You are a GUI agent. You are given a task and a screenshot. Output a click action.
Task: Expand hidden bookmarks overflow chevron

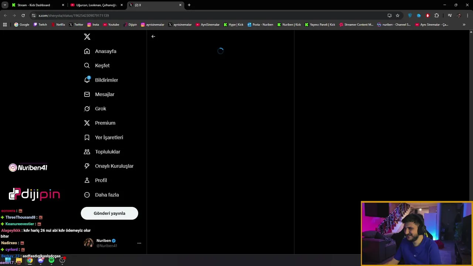tap(464, 25)
